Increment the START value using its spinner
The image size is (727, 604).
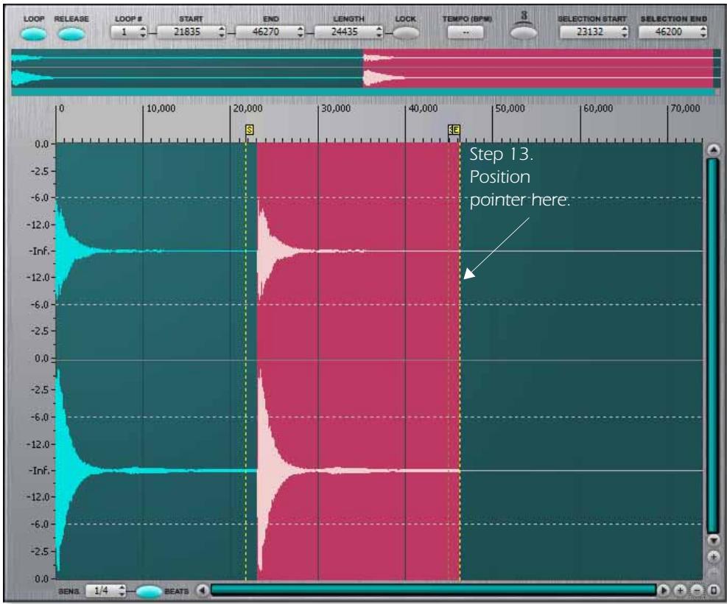coord(221,28)
